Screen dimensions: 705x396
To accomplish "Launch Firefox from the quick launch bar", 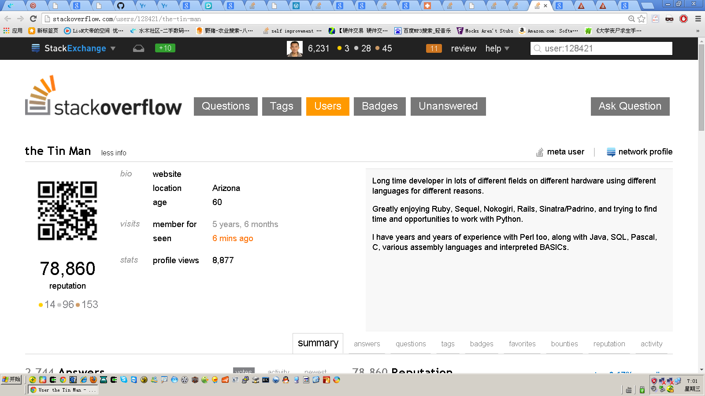I will [93, 380].
